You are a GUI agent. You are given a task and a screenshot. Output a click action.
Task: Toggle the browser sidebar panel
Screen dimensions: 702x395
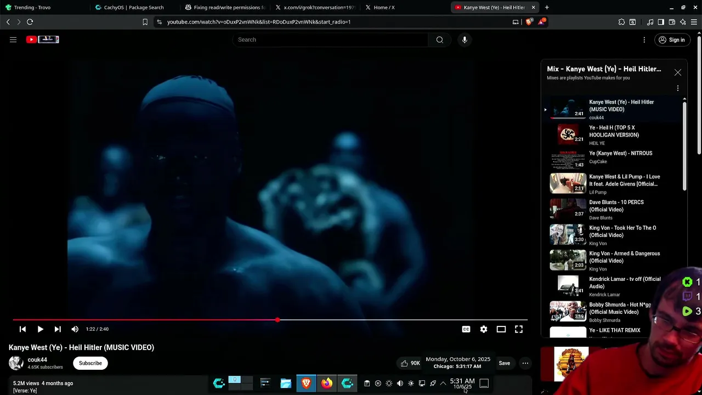tap(661, 22)
